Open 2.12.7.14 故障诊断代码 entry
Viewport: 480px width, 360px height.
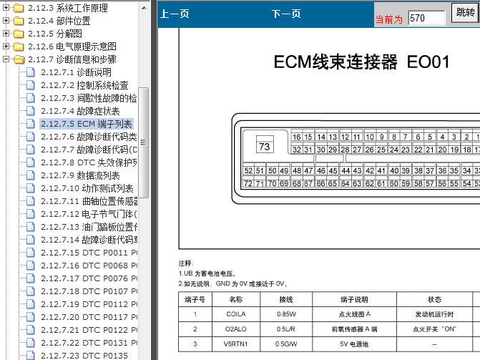coord(89,240)
